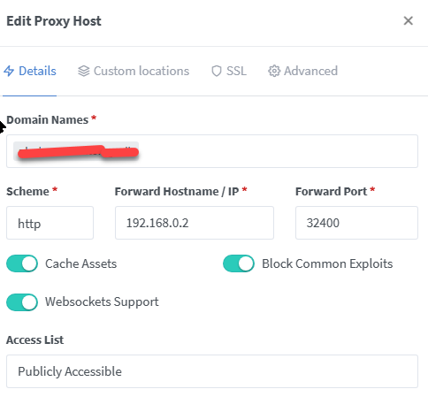The height and width of the screenshot is (412, 428).
Task: Select the Details tab label
Action: 37,71
